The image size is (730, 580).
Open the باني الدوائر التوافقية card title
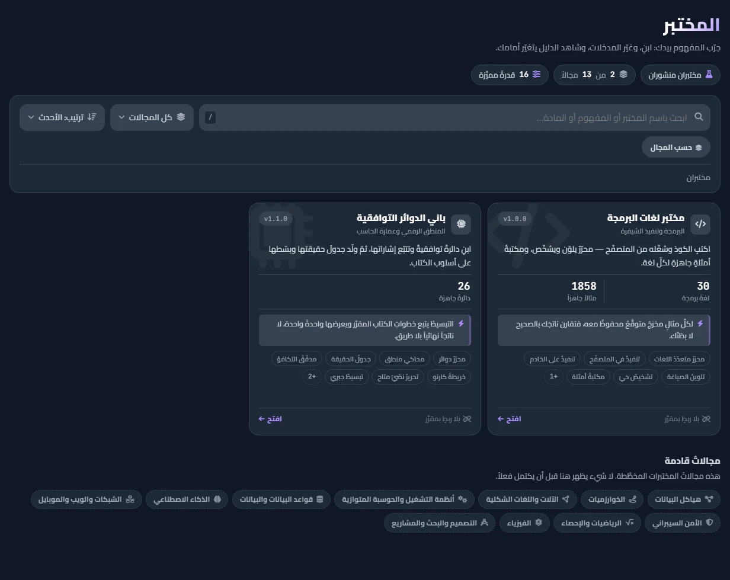[x=401, y=218]
